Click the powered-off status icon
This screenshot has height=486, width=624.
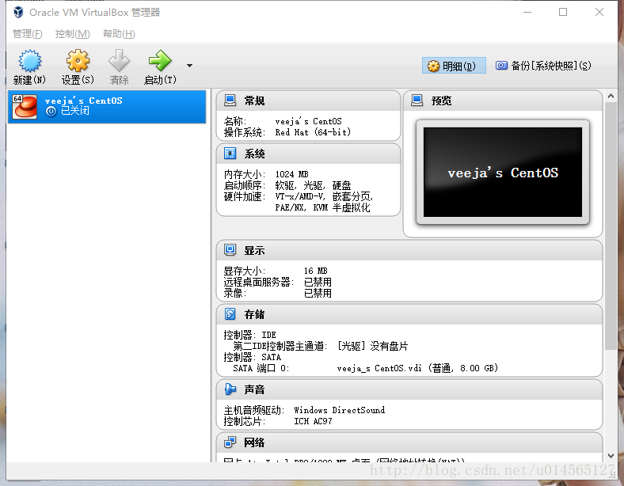click(x=51, y=112)
